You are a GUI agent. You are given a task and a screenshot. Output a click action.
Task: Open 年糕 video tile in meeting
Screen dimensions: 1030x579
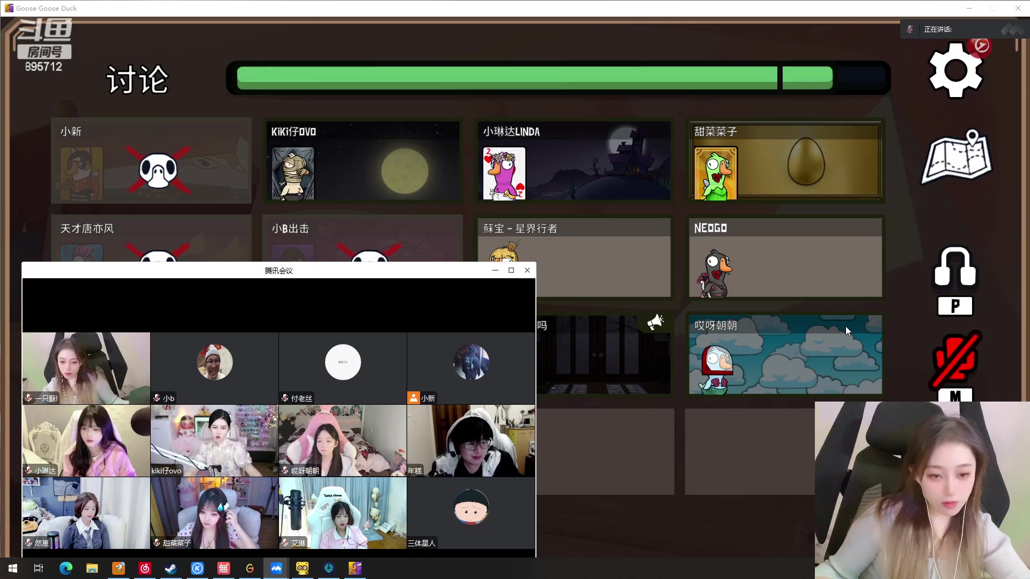click(x=470, y=441)
